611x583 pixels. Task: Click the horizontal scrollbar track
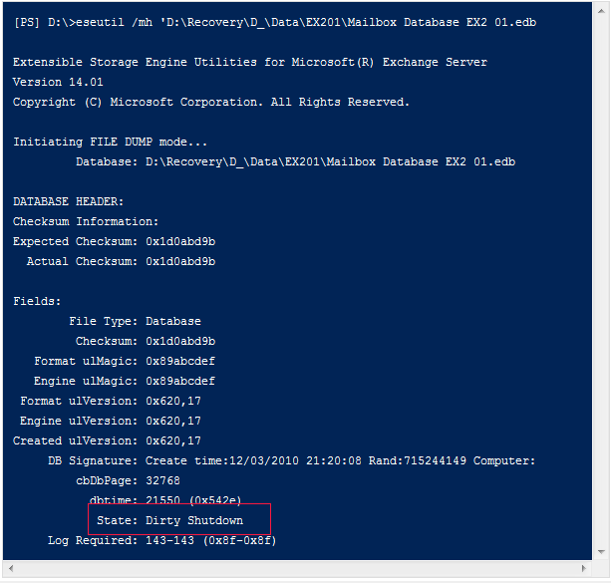297,569
